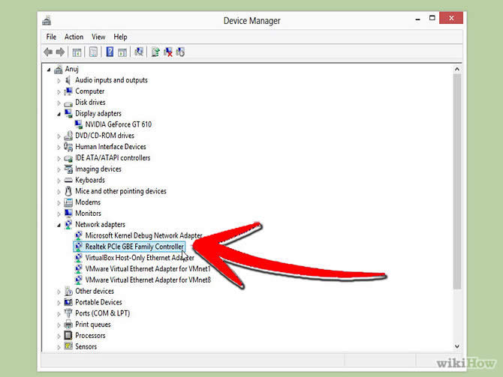Select Realtek PCIe GBE Family Controller
Screen dimensions: 503x377
[x=134, y=247]
